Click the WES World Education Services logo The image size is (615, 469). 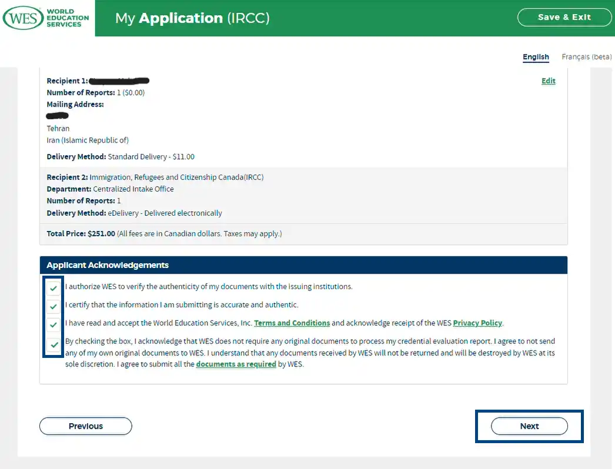point(46,18)
